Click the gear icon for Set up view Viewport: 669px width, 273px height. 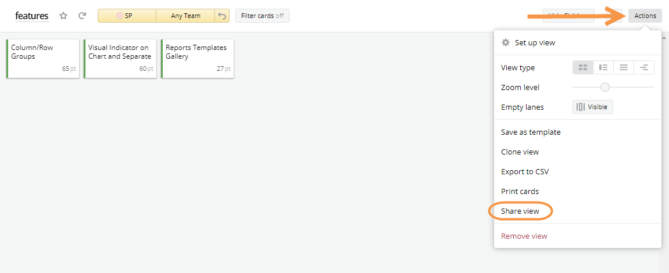coord(506,42)
